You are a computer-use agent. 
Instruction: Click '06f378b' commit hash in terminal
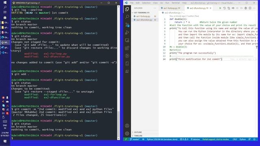(x=17, y=13)
